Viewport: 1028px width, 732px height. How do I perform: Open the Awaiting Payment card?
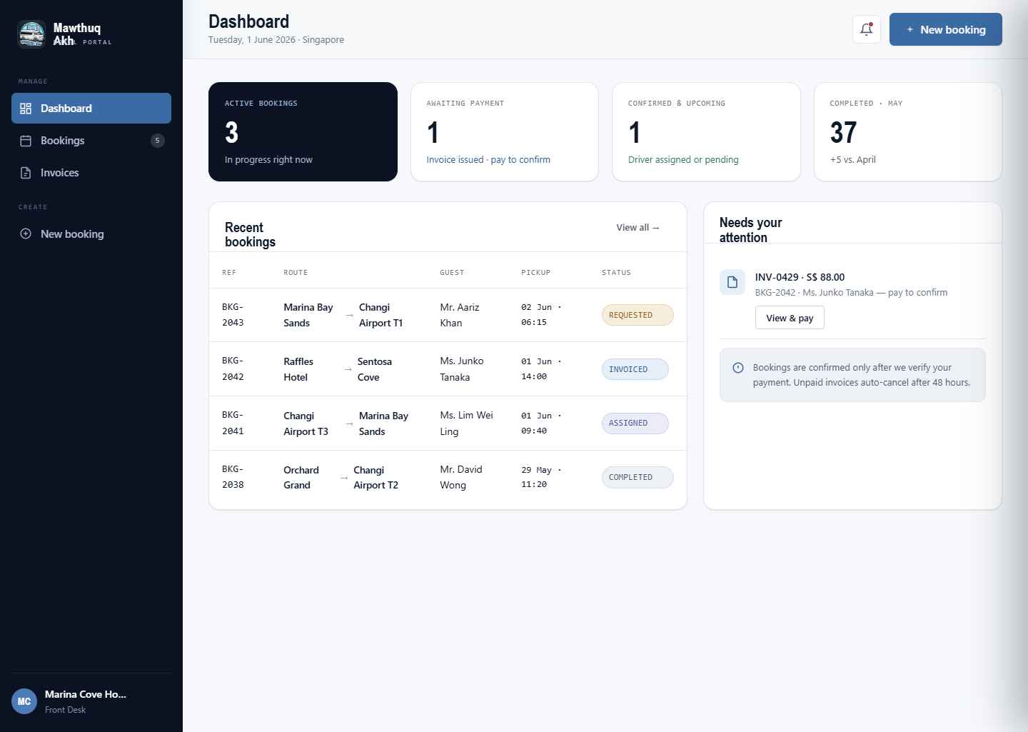tap(505, 131)
